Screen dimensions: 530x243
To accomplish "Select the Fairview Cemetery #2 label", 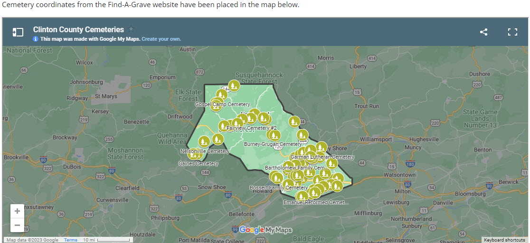I will (251, 128).
